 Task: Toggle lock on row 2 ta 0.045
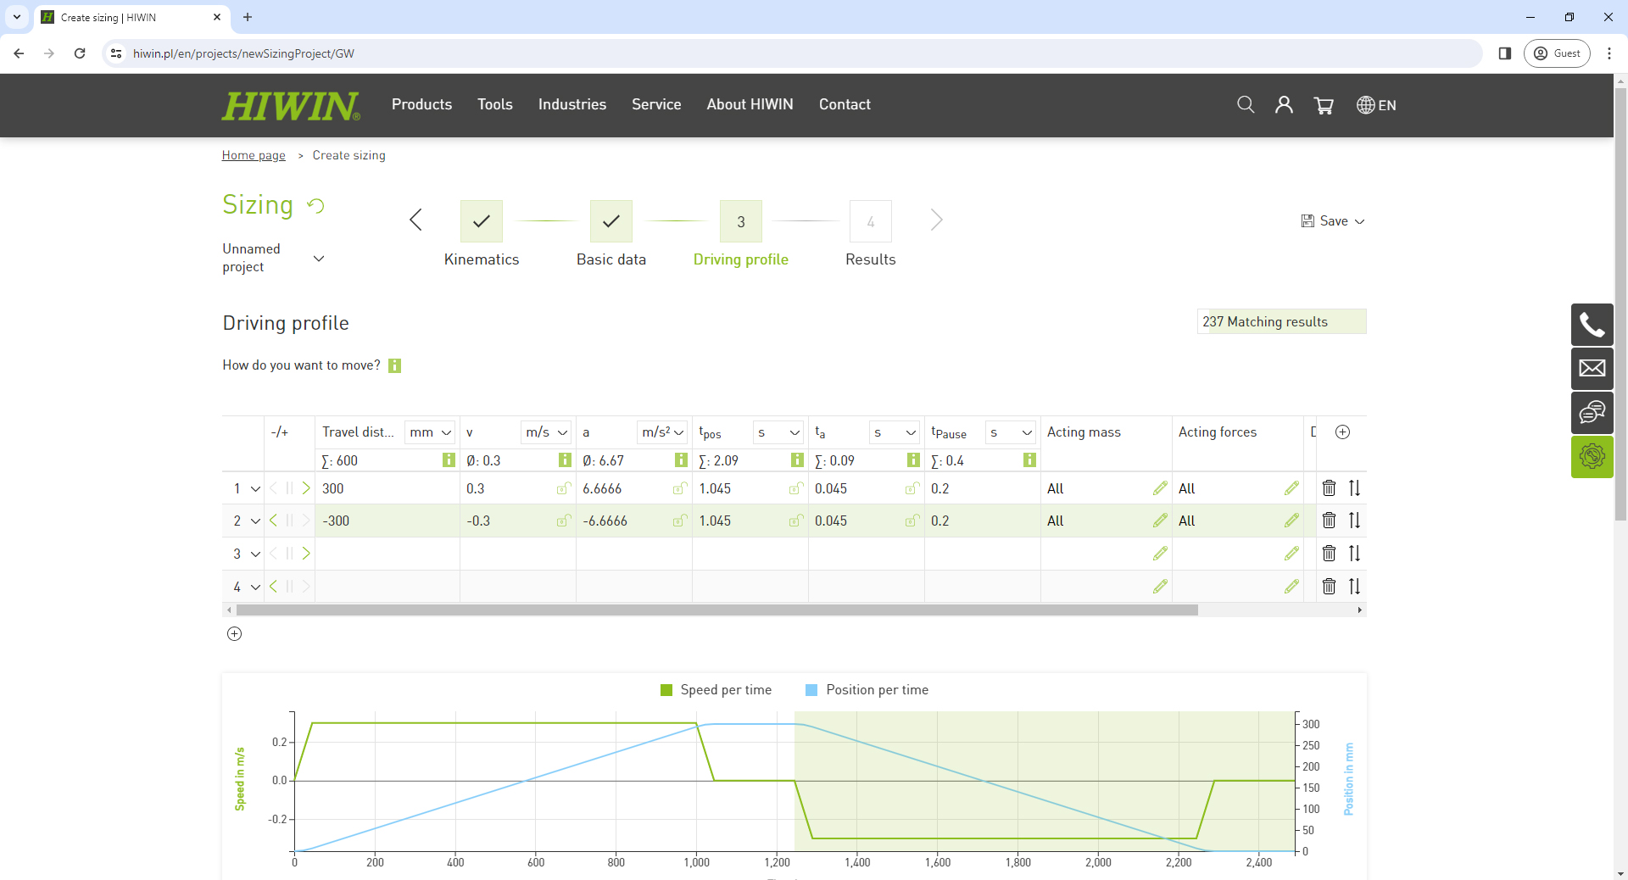[912, 521]
